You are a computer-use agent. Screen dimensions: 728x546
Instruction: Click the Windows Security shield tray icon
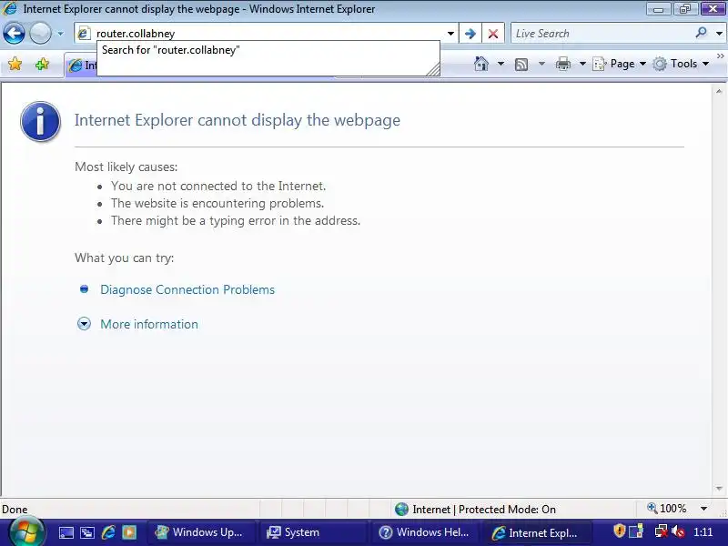click(620, 531)
